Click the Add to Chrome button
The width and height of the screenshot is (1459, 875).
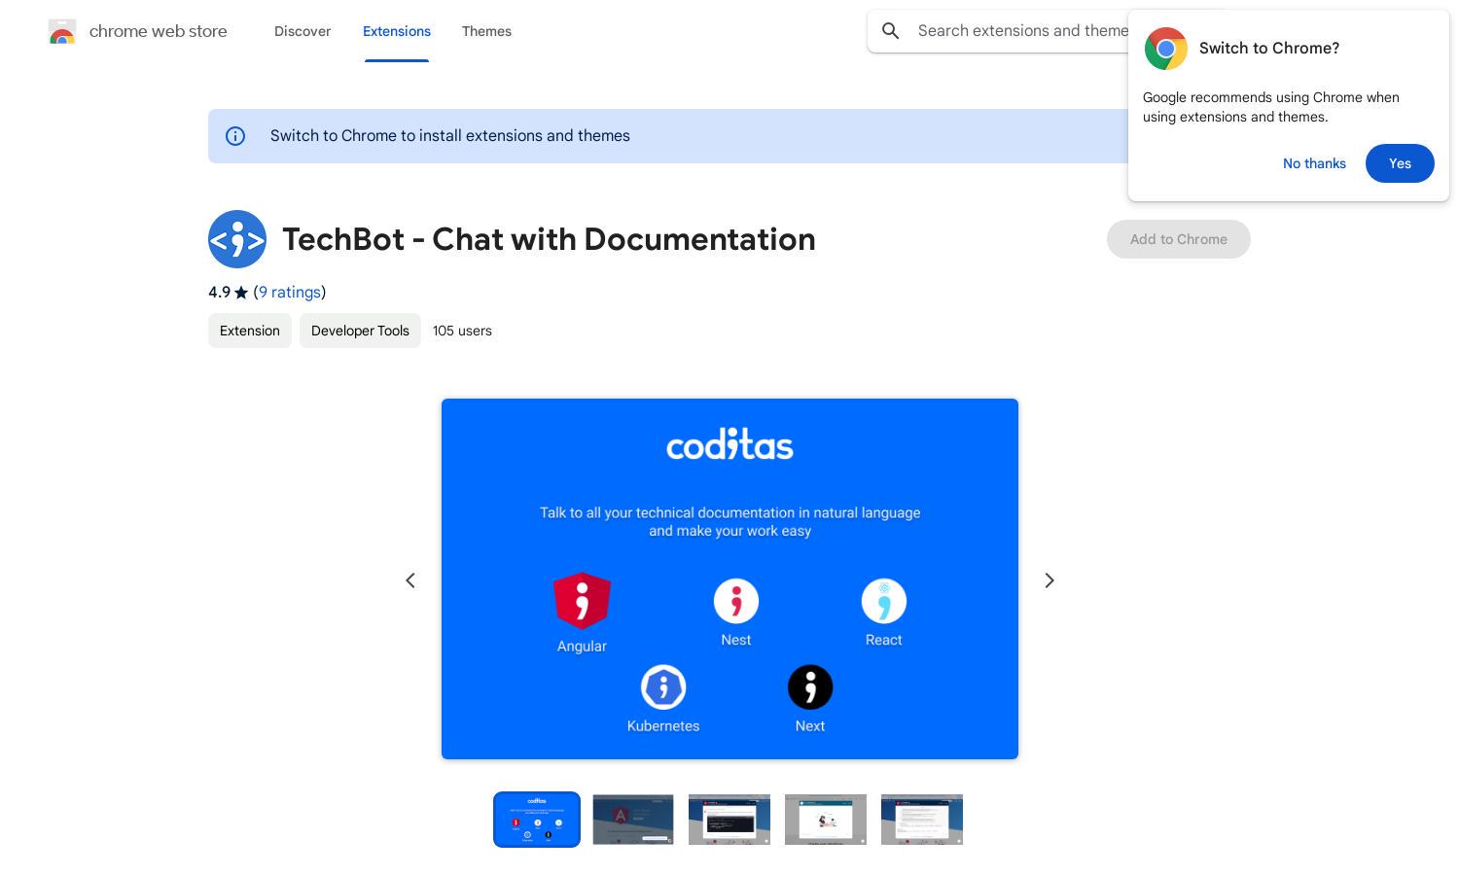coord(1179,239)
